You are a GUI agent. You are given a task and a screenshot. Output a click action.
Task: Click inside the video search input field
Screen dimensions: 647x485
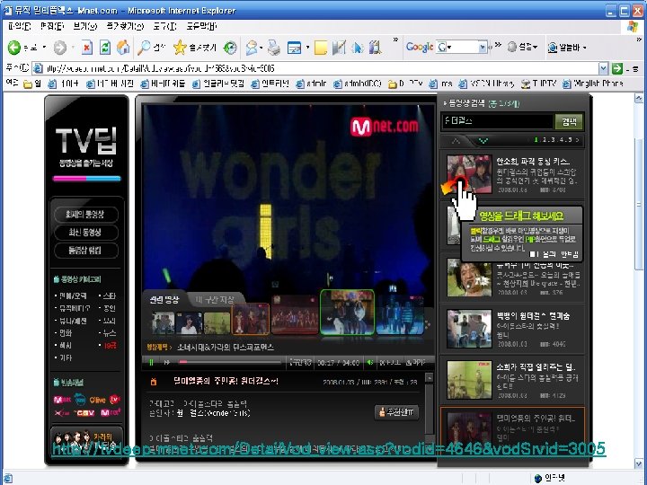coord(497,121)
